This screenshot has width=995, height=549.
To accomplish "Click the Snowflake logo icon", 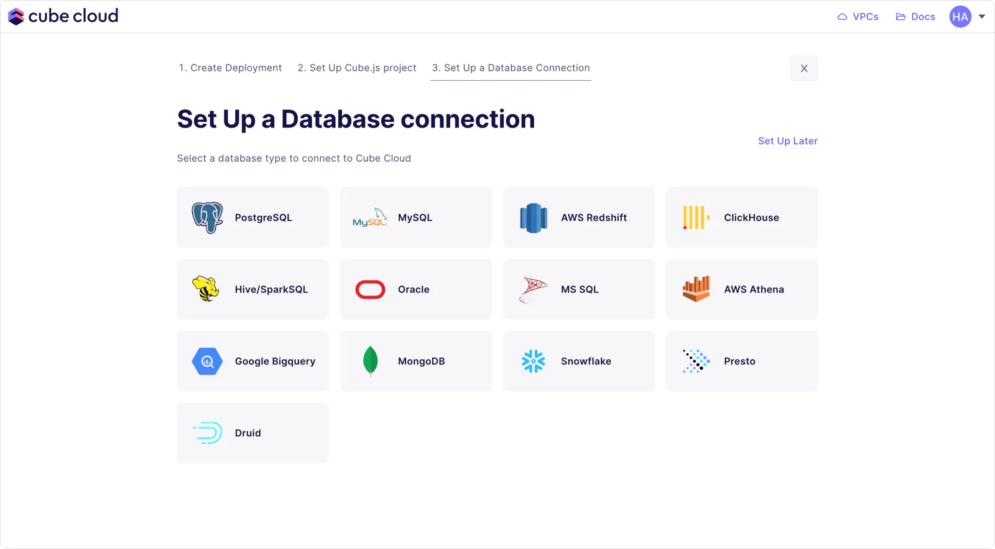I will point(533,361).
